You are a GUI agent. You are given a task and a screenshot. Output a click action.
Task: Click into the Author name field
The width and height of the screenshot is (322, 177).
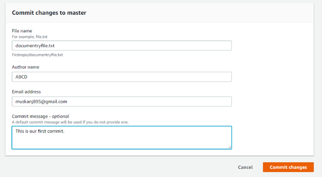point(168,77)
